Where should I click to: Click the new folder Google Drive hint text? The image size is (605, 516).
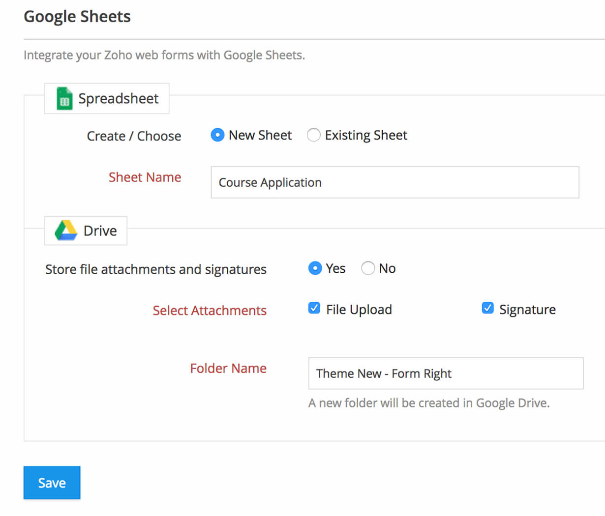429,403
